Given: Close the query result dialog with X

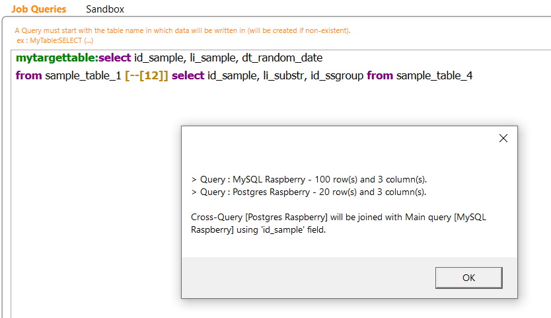Looking at the screenshot, I should click(503, 138).
